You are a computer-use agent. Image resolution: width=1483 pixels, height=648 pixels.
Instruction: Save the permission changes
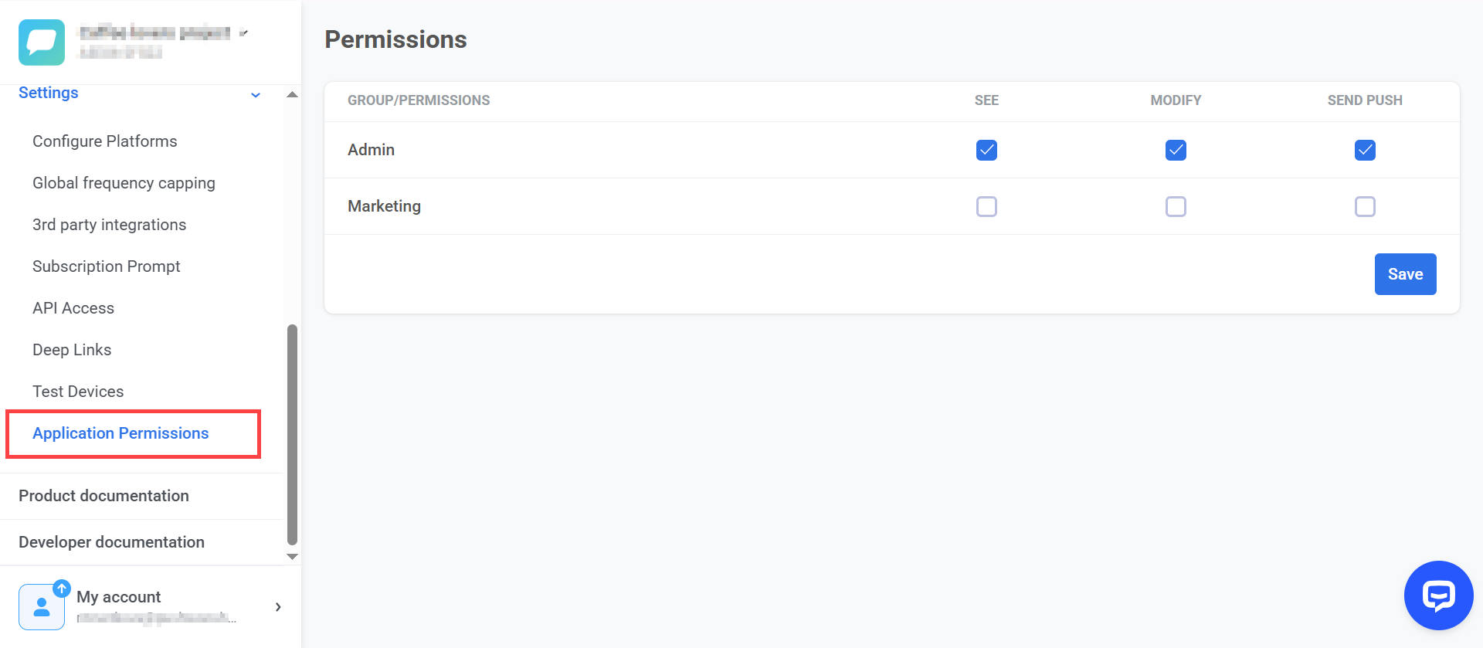click(x=1405, y=273)
